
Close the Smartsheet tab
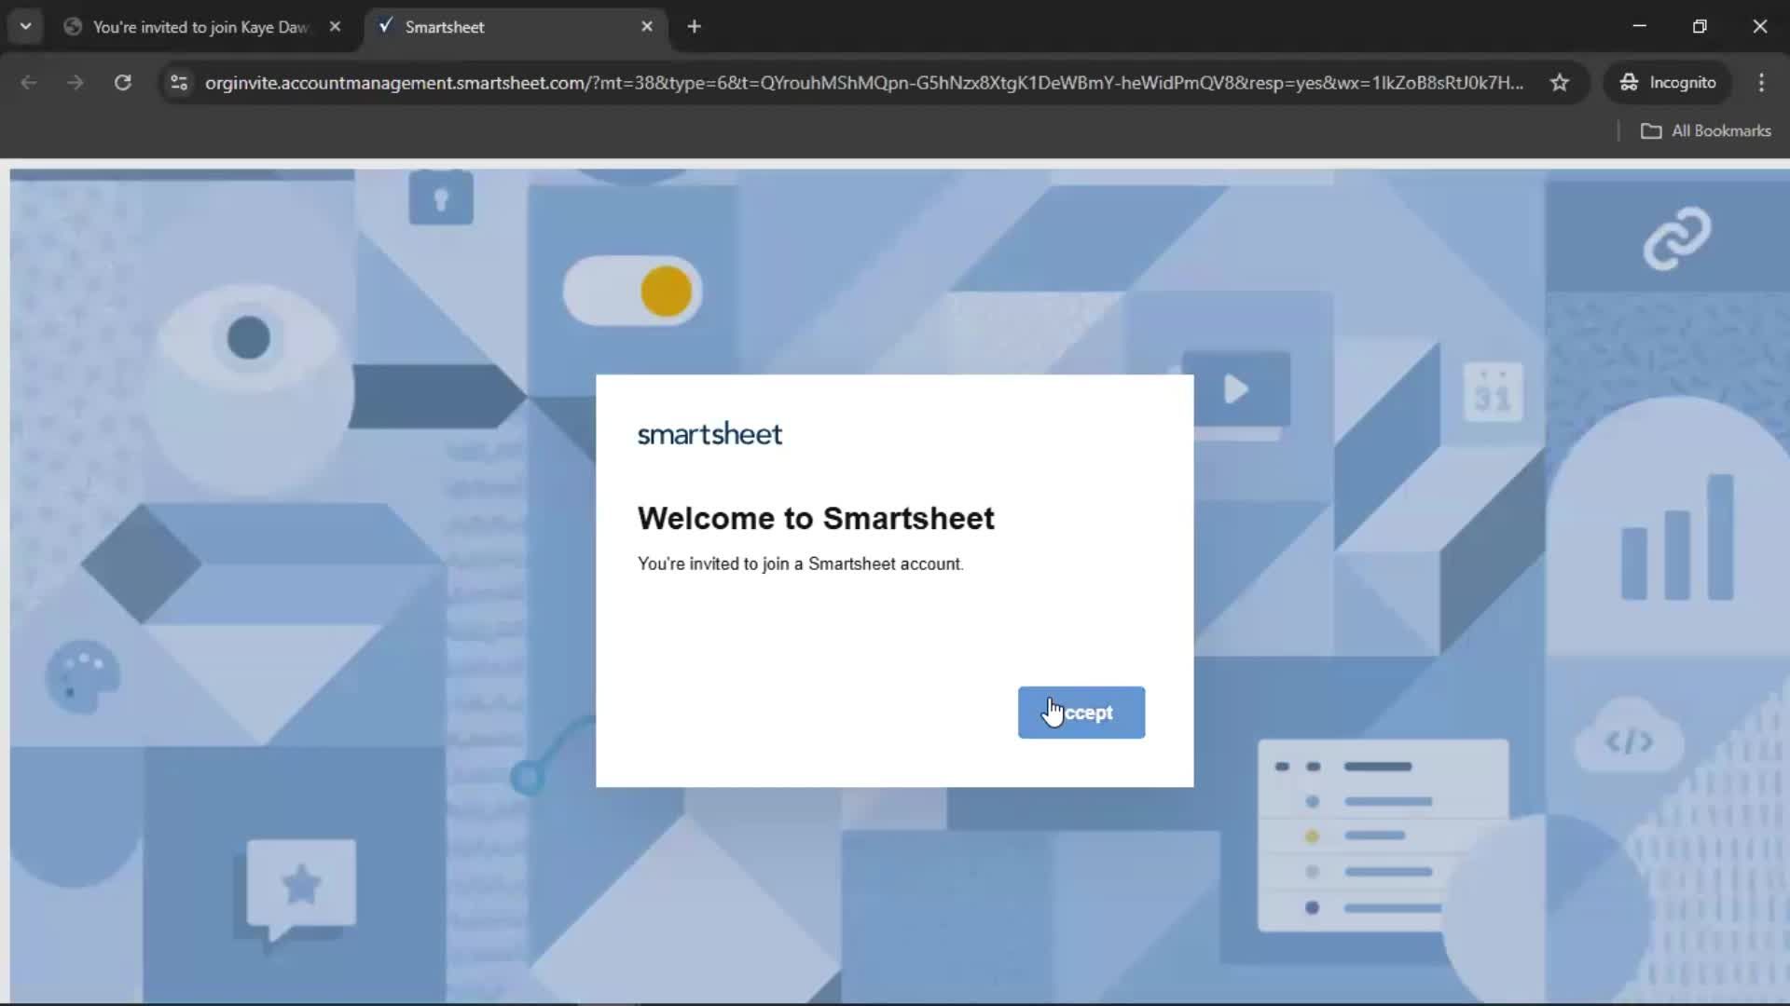click(647, 26)
